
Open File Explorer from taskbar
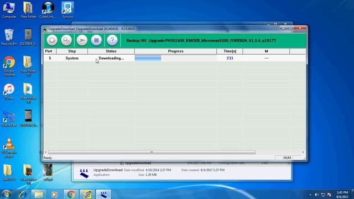(x=39, y=194)
